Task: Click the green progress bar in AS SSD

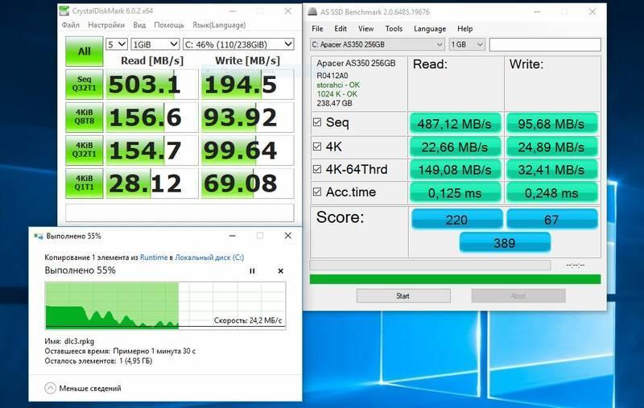Action: click(x=455, y=279)
